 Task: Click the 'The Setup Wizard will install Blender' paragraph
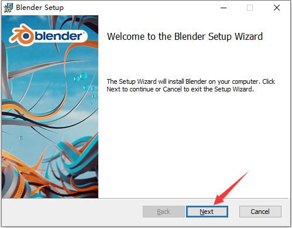click(x=191, y=85)
